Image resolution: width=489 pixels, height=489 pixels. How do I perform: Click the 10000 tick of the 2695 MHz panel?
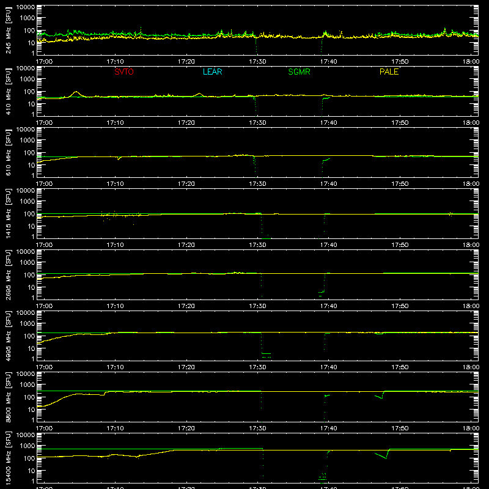pos(26,252)
